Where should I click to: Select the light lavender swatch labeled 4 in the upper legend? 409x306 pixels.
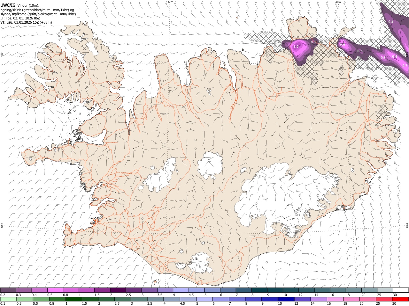[x=180, y=290]
